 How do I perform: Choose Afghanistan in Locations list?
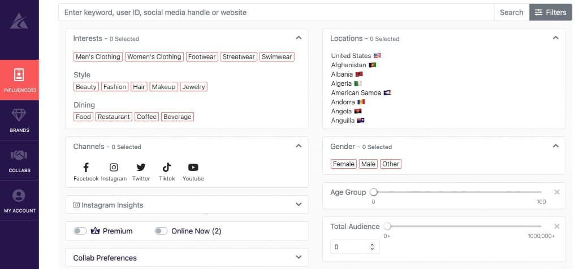353,65
